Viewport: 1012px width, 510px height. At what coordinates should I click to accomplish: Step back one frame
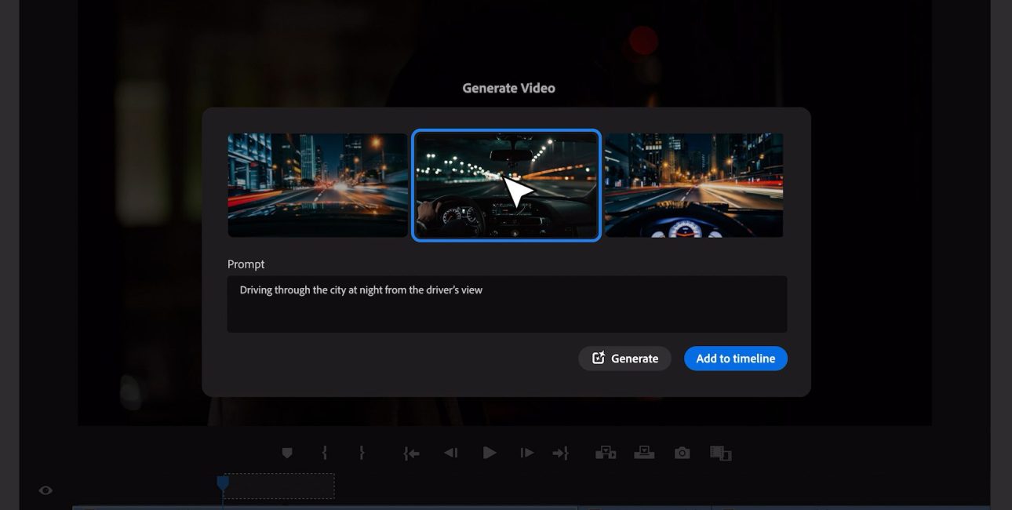tap(450, 453)
